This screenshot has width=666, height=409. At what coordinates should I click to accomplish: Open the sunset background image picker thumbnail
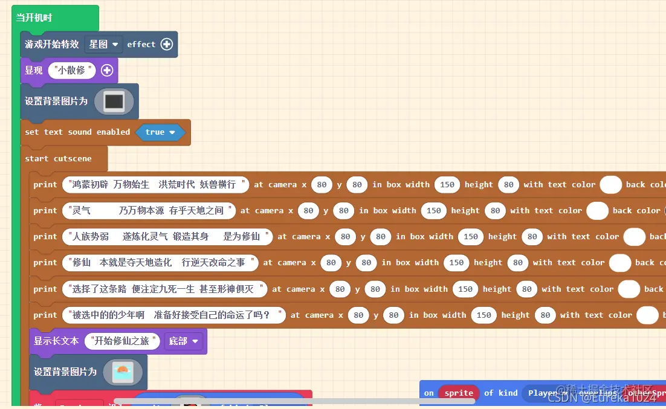121,373
